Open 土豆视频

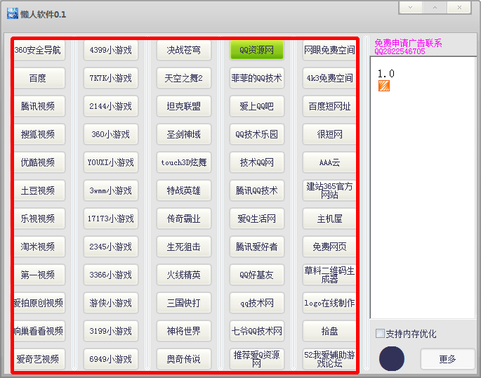pyautogui.click(x=39, y=190)
